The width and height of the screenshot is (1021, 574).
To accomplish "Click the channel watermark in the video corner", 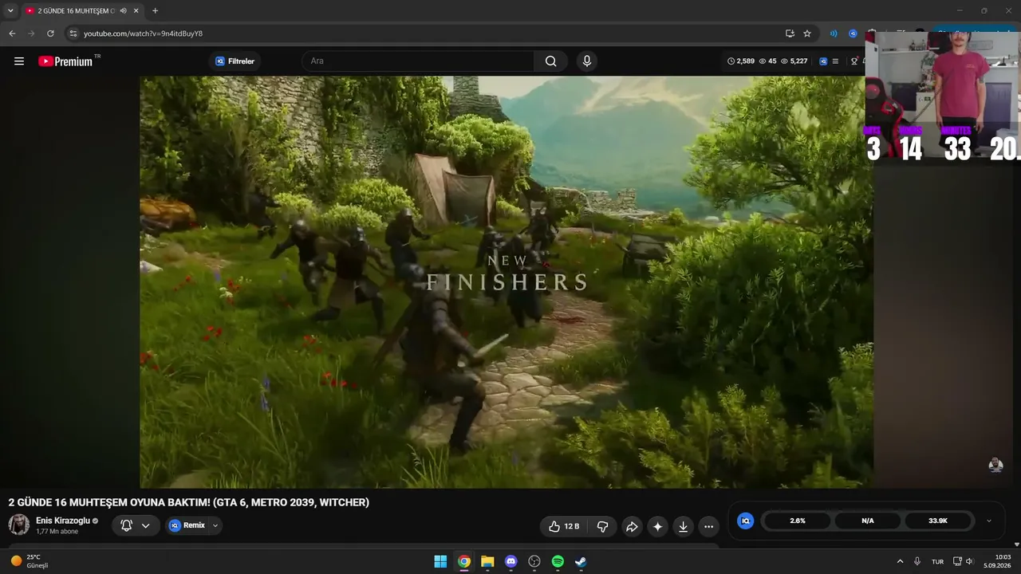I will coord(995,465).
